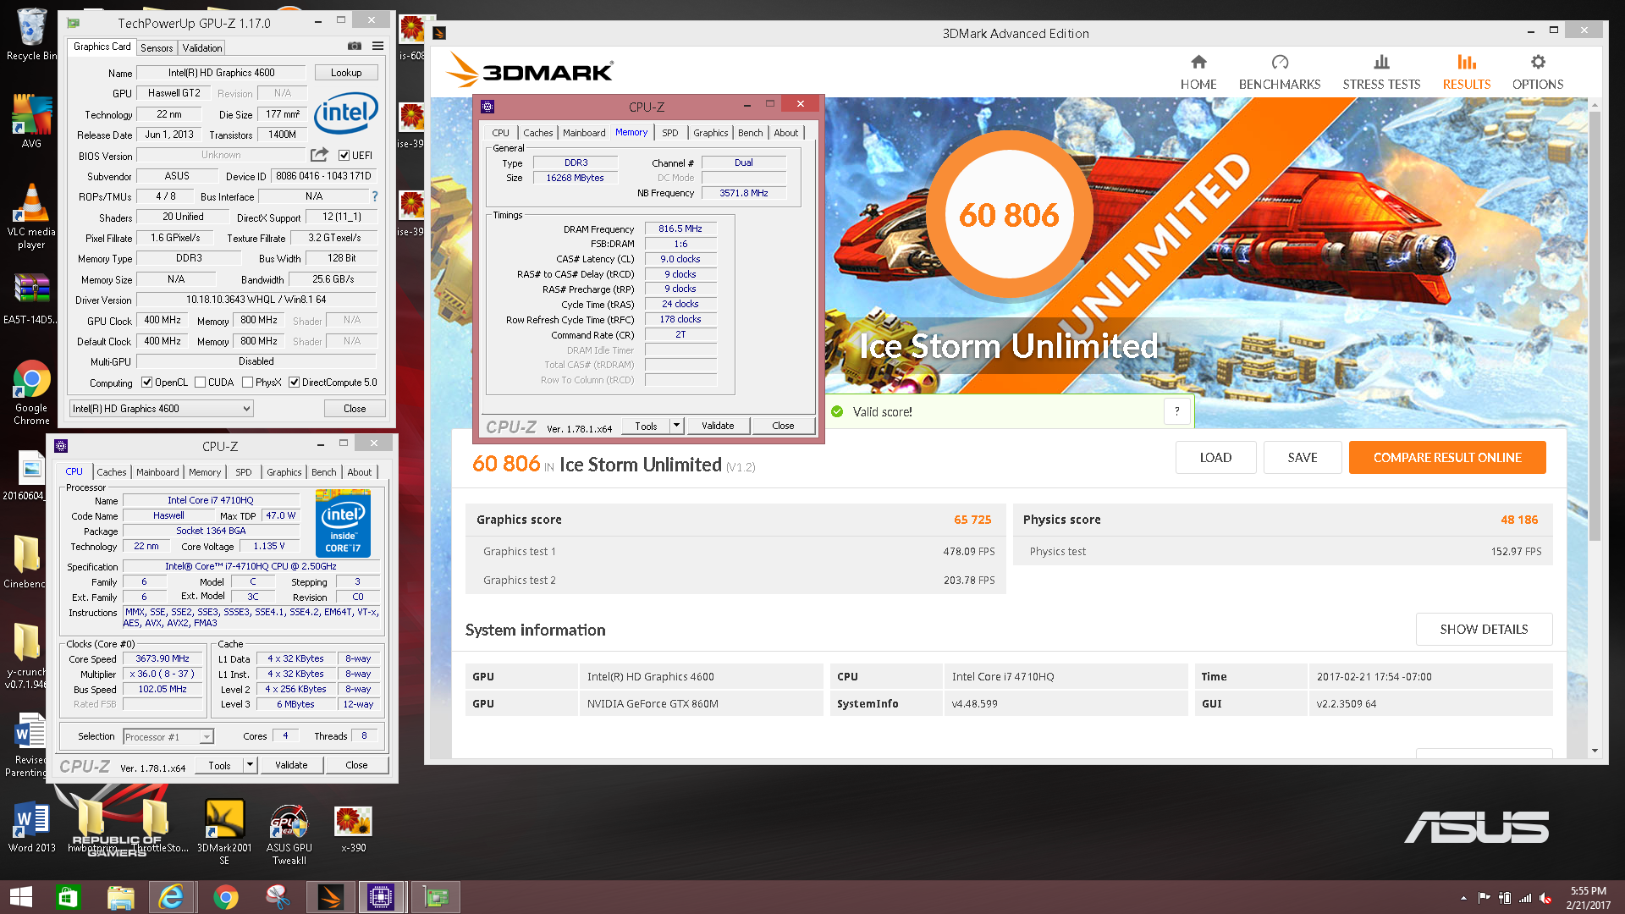Click the Bus Interface question mark icon
This screenshot has height=914, width=1625.
pos(375,196)
